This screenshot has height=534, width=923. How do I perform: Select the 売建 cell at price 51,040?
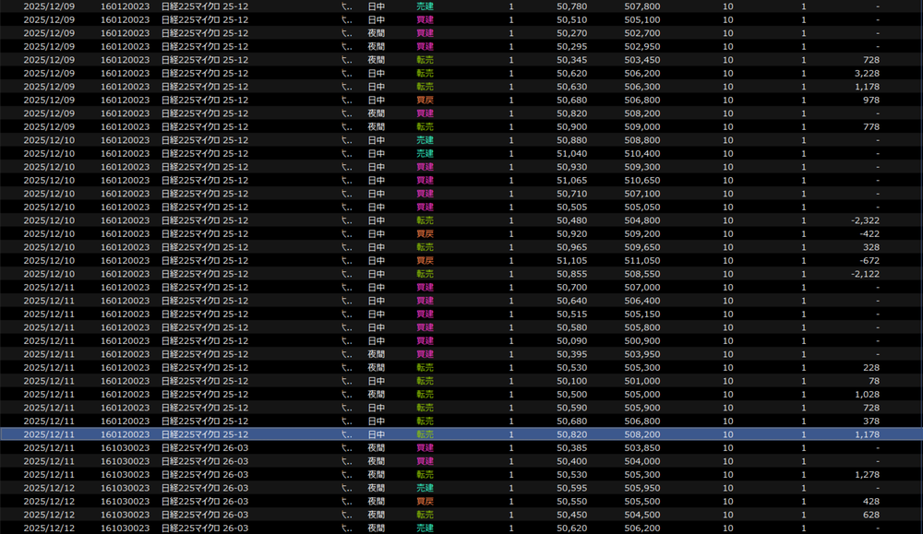click(x=425, y=154)
